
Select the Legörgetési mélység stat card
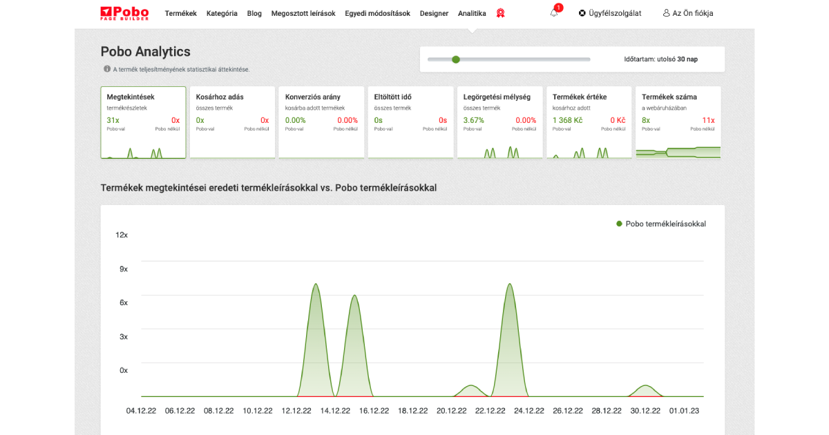coord(499,122)
